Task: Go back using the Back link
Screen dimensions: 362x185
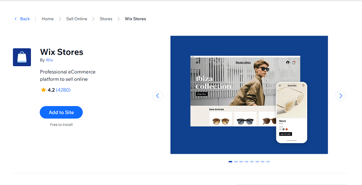Action: [x=22, y=19]
